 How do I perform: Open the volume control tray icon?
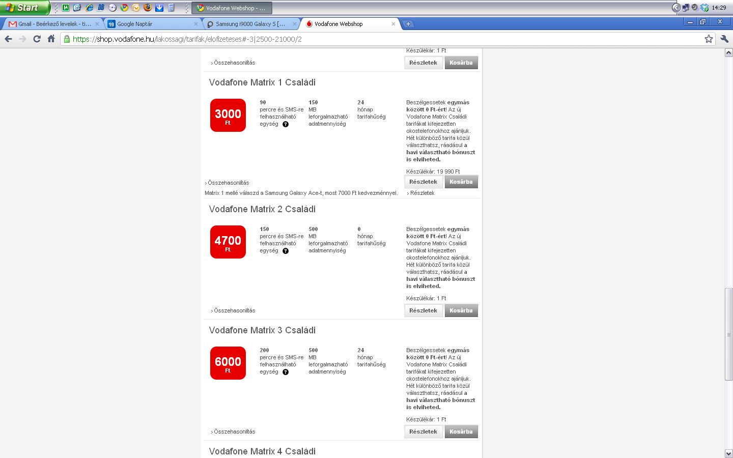click(x=694, y=7)
